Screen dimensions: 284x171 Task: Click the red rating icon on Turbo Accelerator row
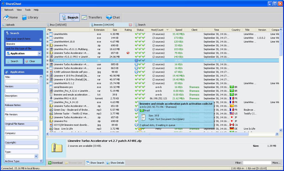tap(128, 53)
